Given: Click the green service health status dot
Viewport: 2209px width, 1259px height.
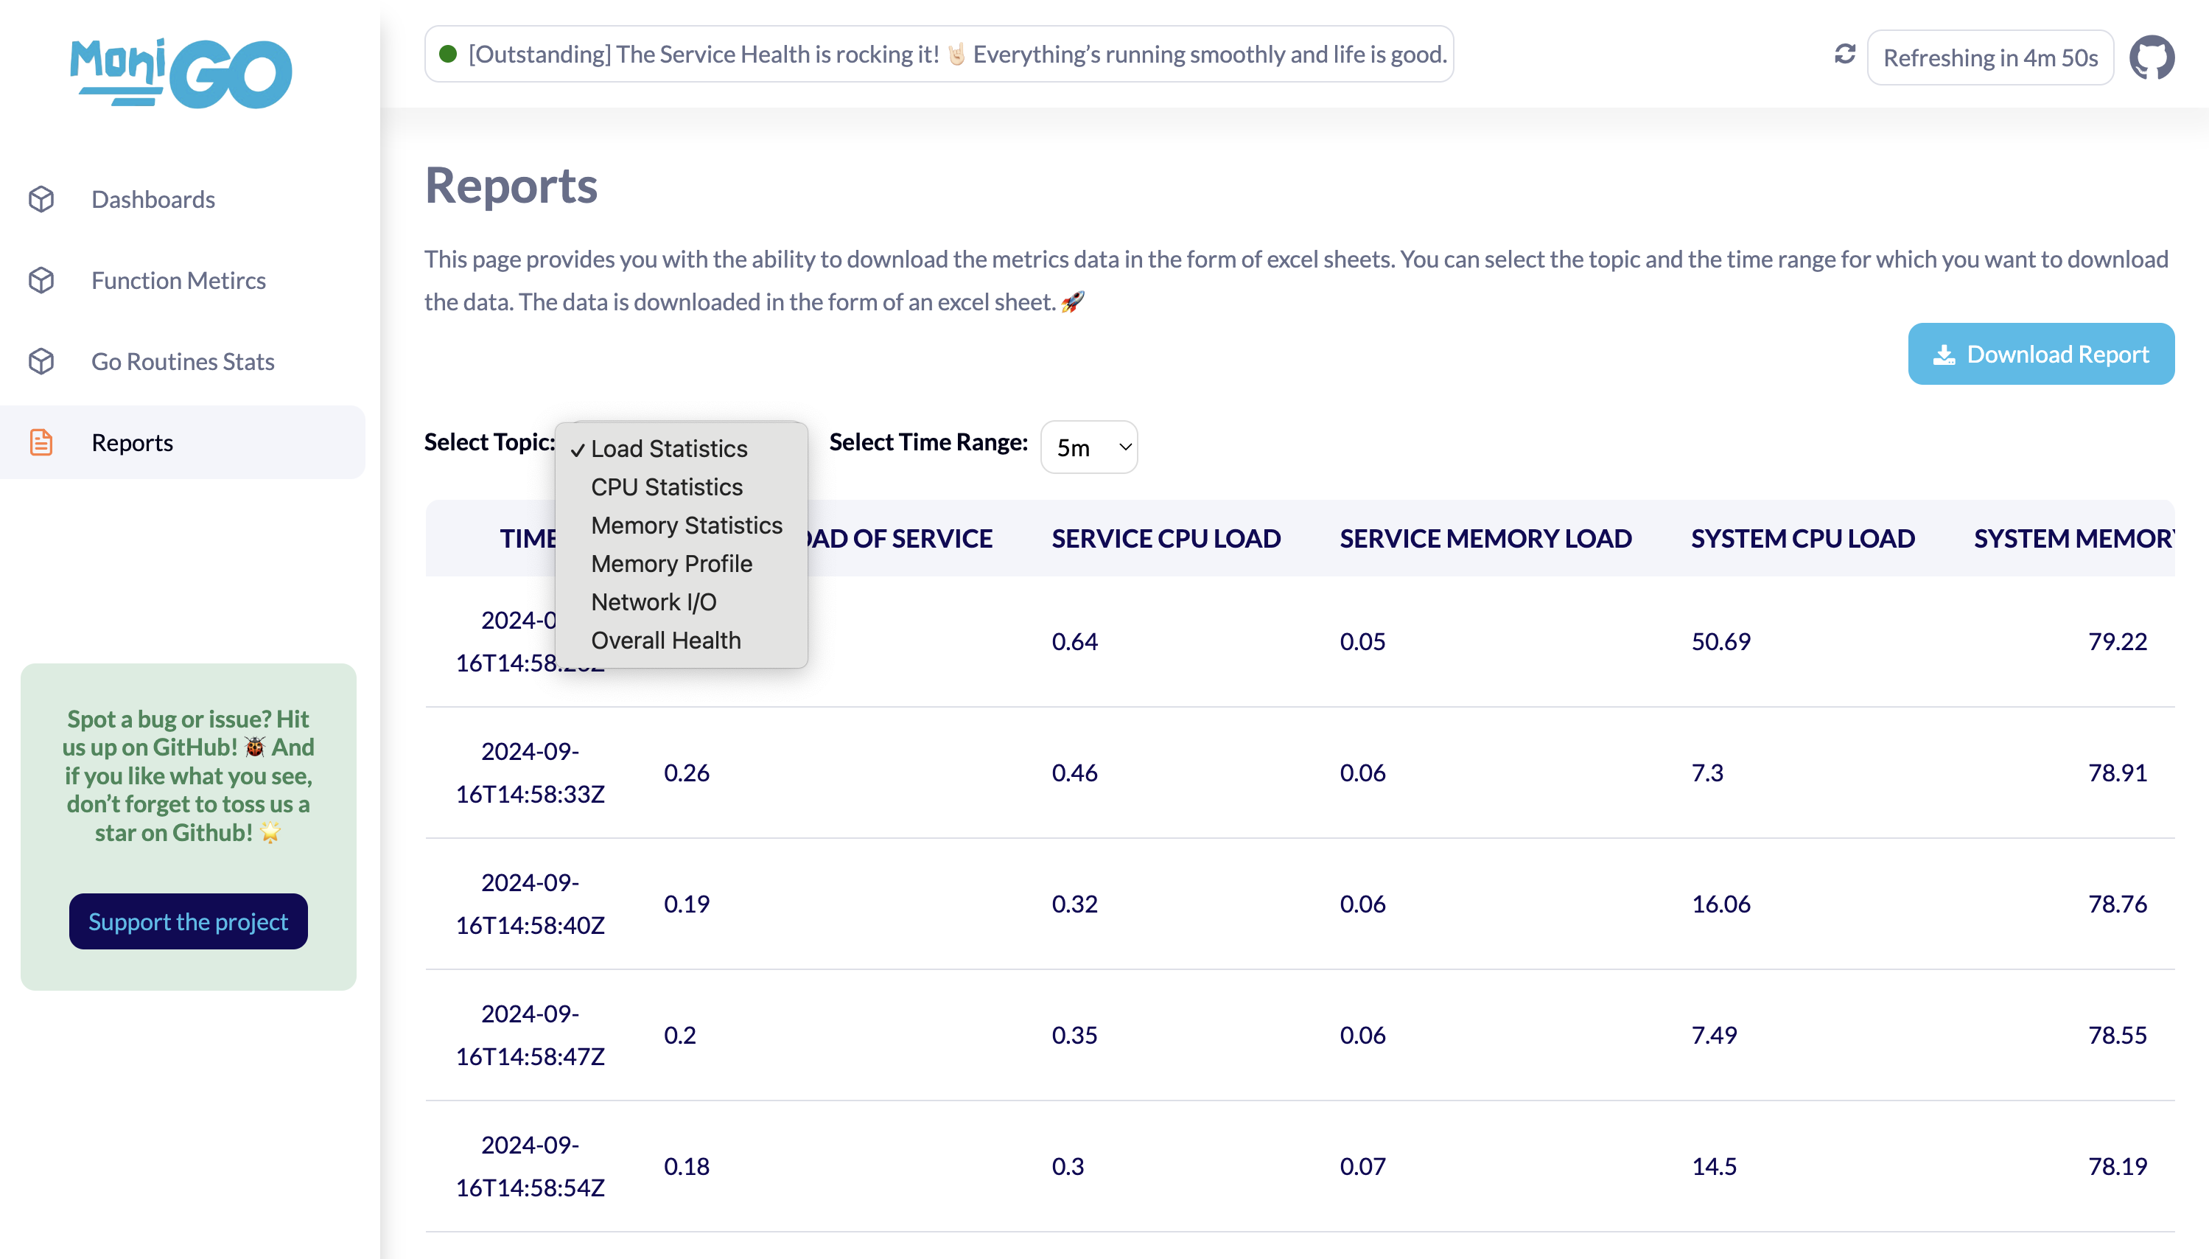Looking at the screenshot, I should click(448, 55).
